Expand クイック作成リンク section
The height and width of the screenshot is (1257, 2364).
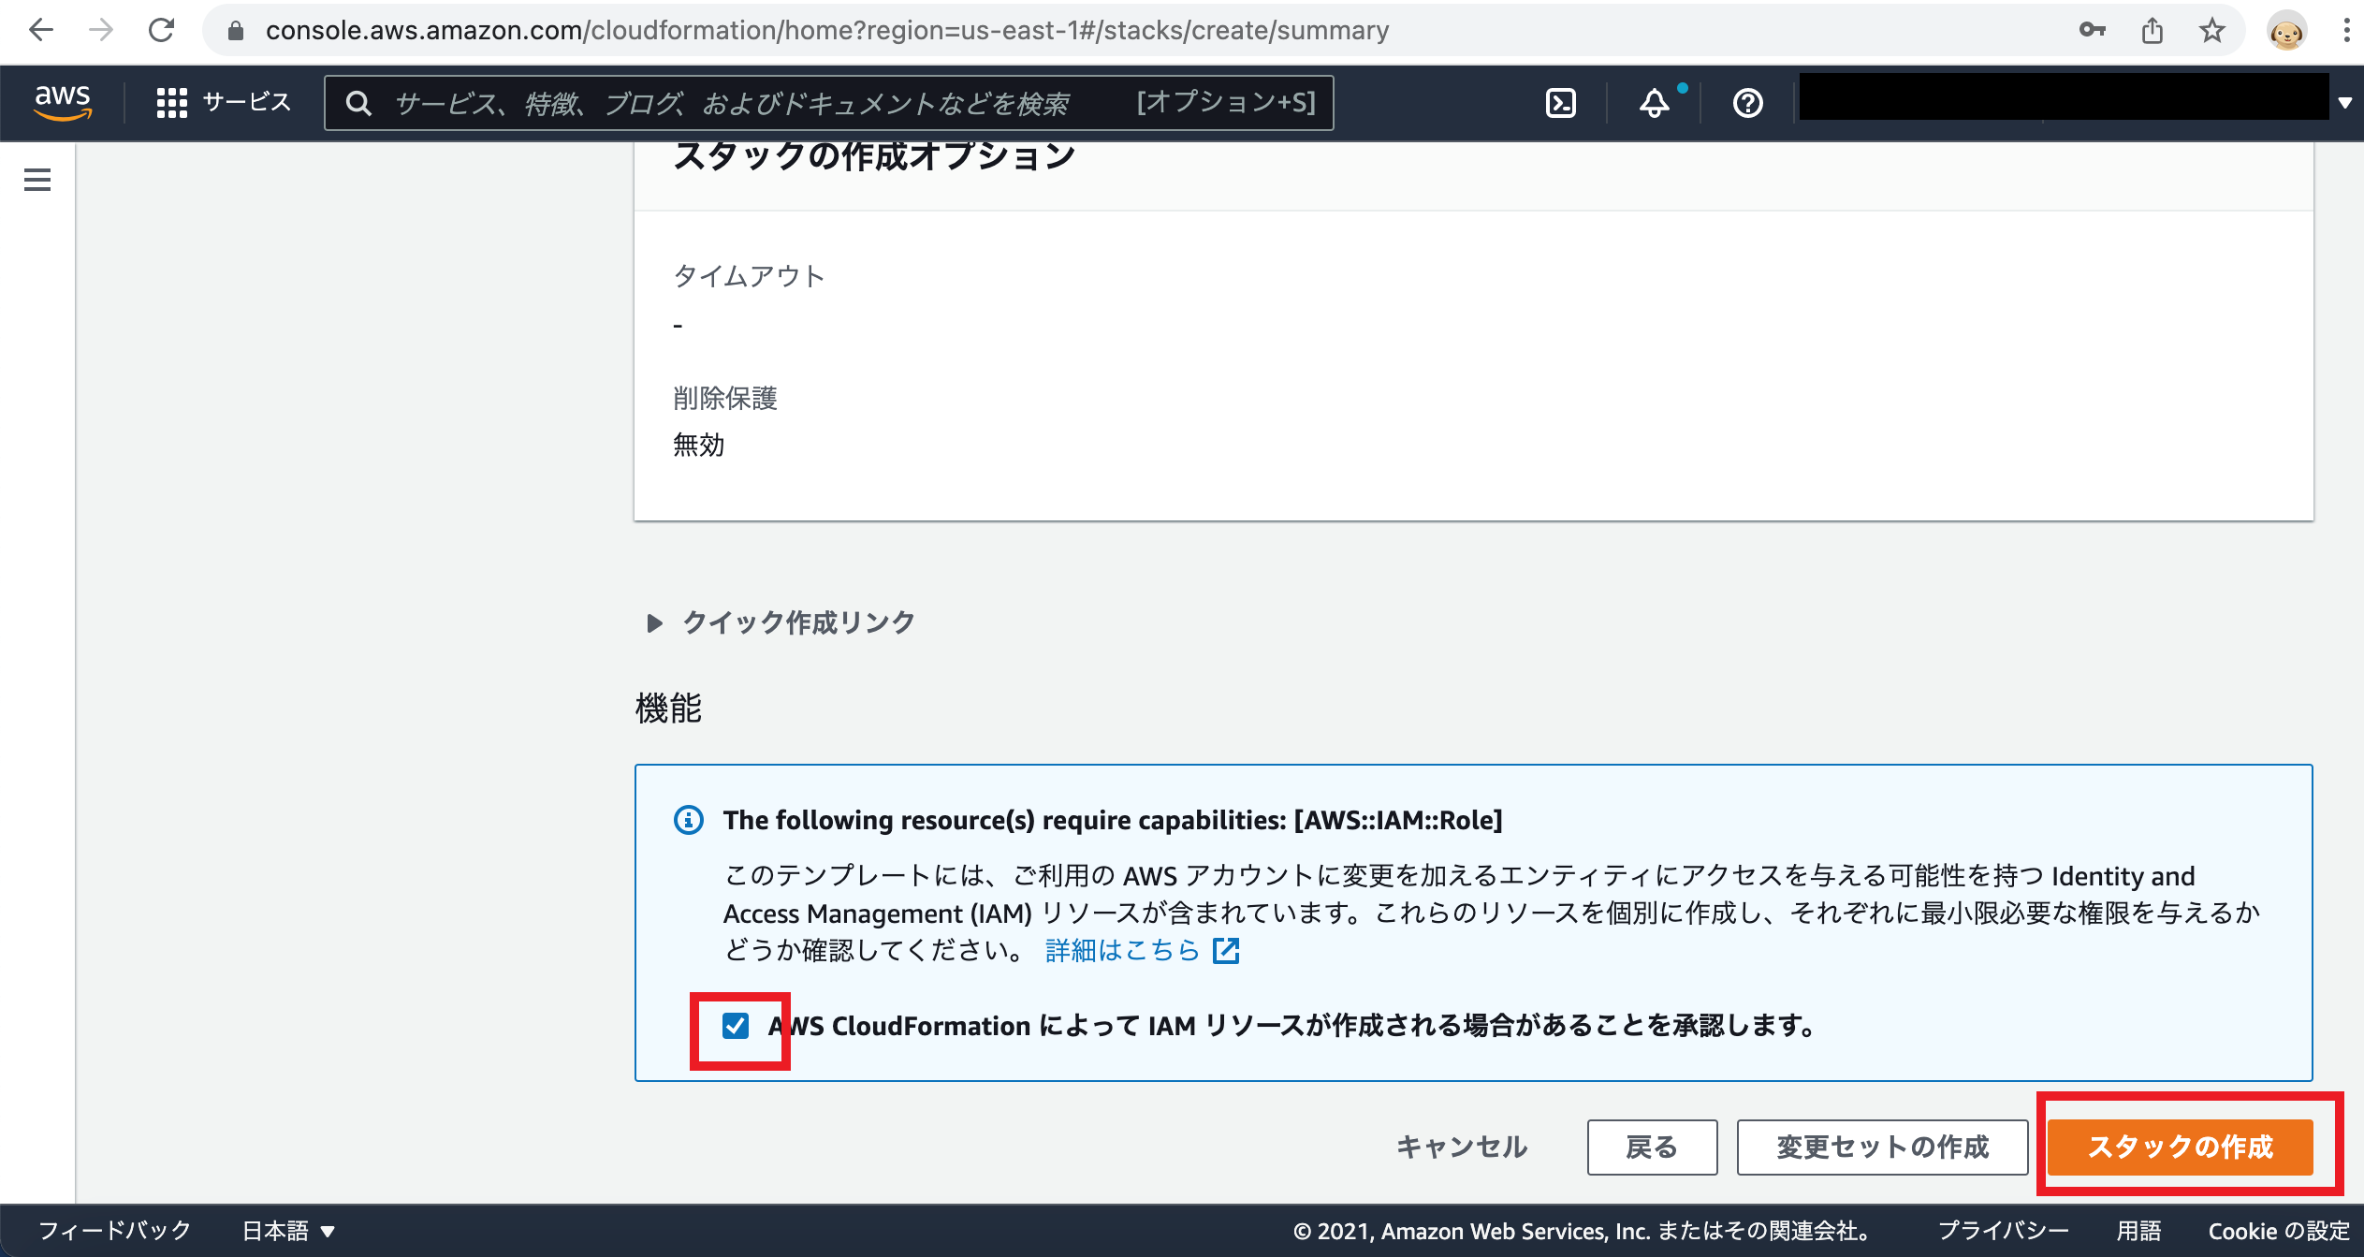tap(781, 622)
